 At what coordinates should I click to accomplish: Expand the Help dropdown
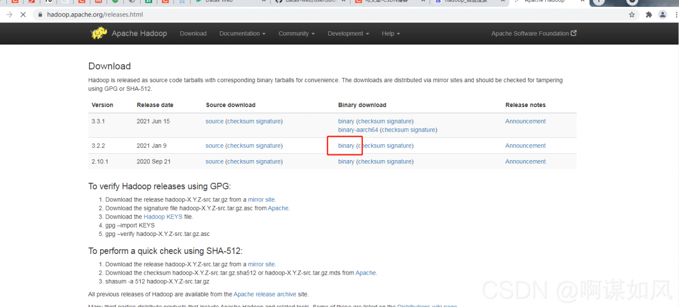[391, 33]
